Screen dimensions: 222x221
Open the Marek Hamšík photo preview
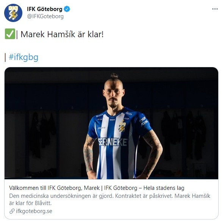tap(111, 123)
